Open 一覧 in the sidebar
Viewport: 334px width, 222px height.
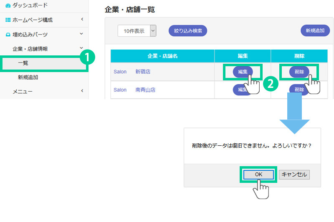(23, 63)
